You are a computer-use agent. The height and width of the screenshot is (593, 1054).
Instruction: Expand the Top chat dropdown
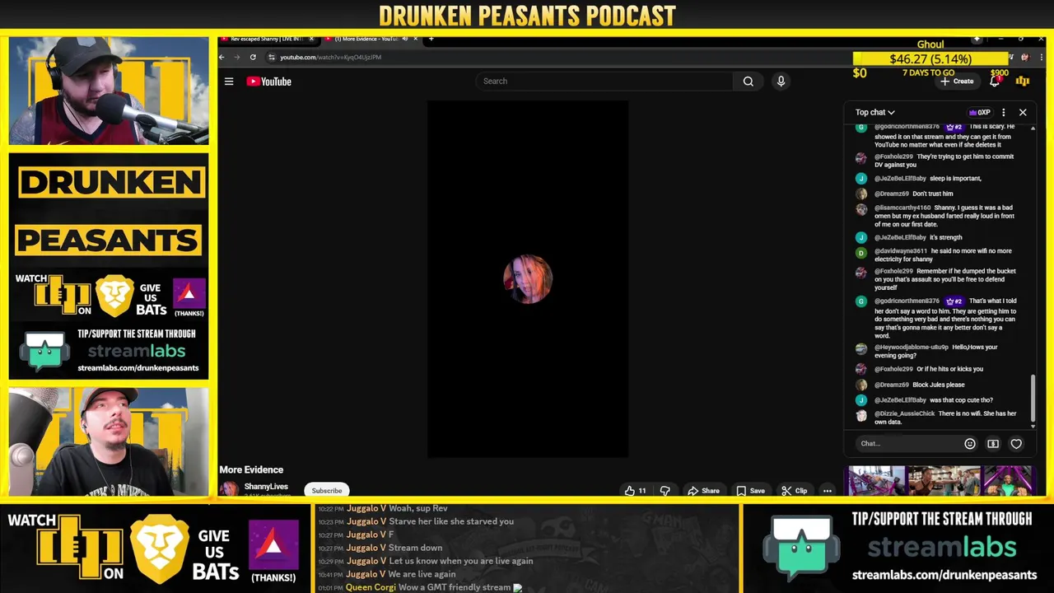pos(874,112)
